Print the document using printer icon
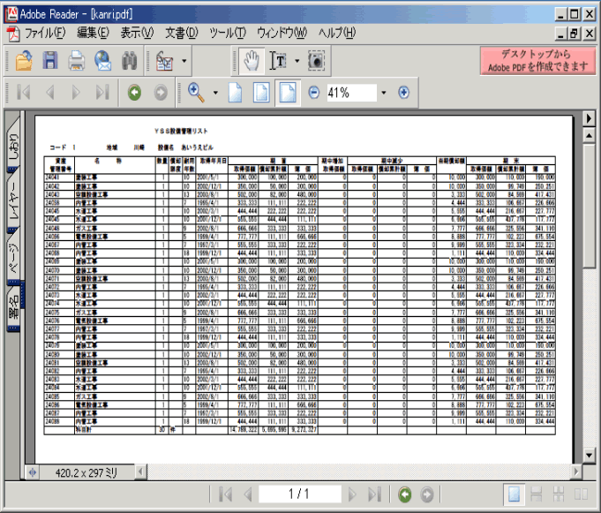The image size is (601, 513). [x=76, y=61]
